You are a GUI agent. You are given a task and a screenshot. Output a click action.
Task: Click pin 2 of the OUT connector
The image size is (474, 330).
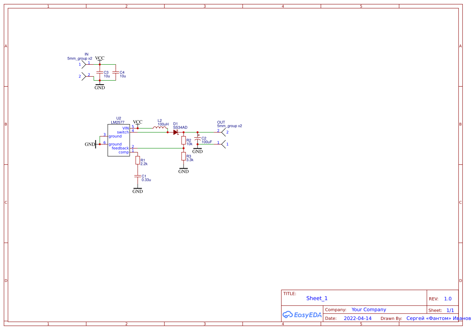point(223,132)
